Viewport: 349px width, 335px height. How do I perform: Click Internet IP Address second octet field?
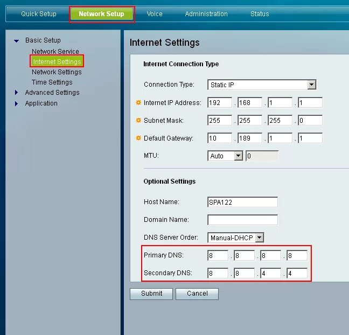coord(250,102)
